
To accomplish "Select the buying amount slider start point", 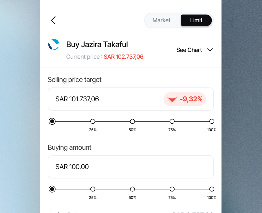I will 52,189.
